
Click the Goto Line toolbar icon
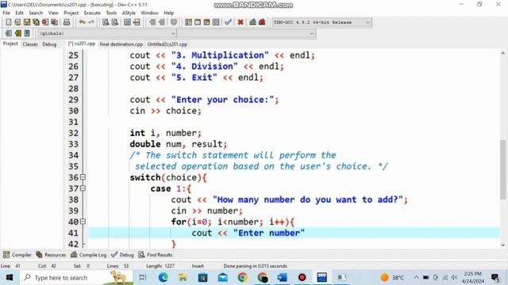137,22
